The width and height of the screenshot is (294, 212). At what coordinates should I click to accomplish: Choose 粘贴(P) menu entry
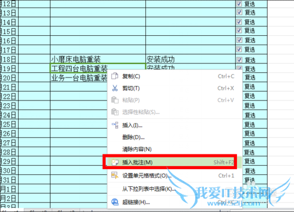coord(175,100)
